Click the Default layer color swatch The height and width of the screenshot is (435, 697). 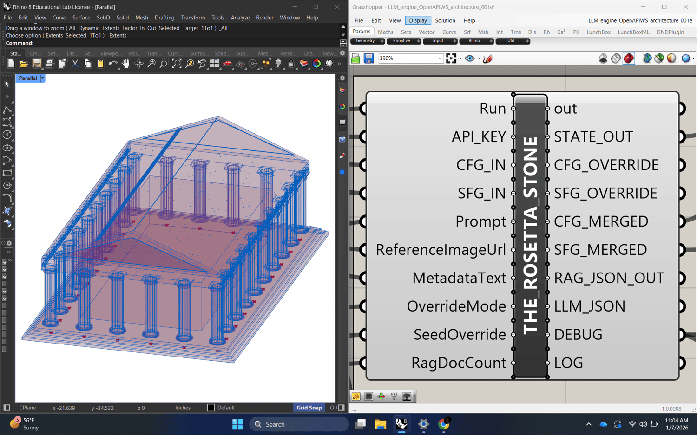tap(211, 408)
